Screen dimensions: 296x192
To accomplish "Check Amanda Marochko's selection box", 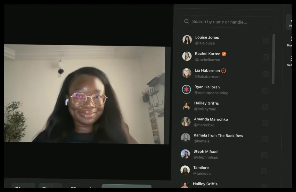I will (x=265, y=123).
